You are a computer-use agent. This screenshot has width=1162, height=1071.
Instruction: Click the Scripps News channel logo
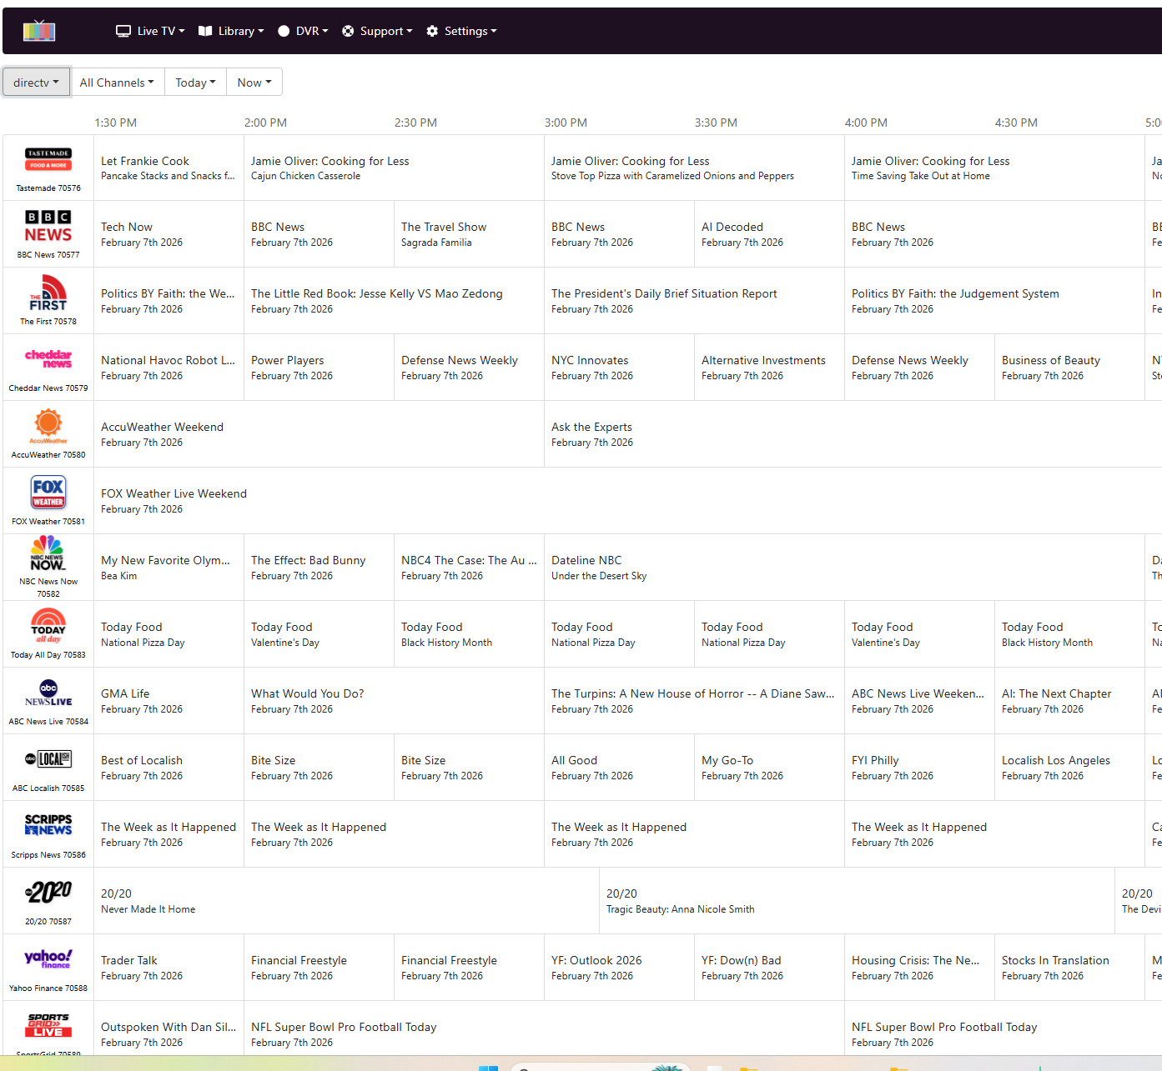click(x=48, y=825)
